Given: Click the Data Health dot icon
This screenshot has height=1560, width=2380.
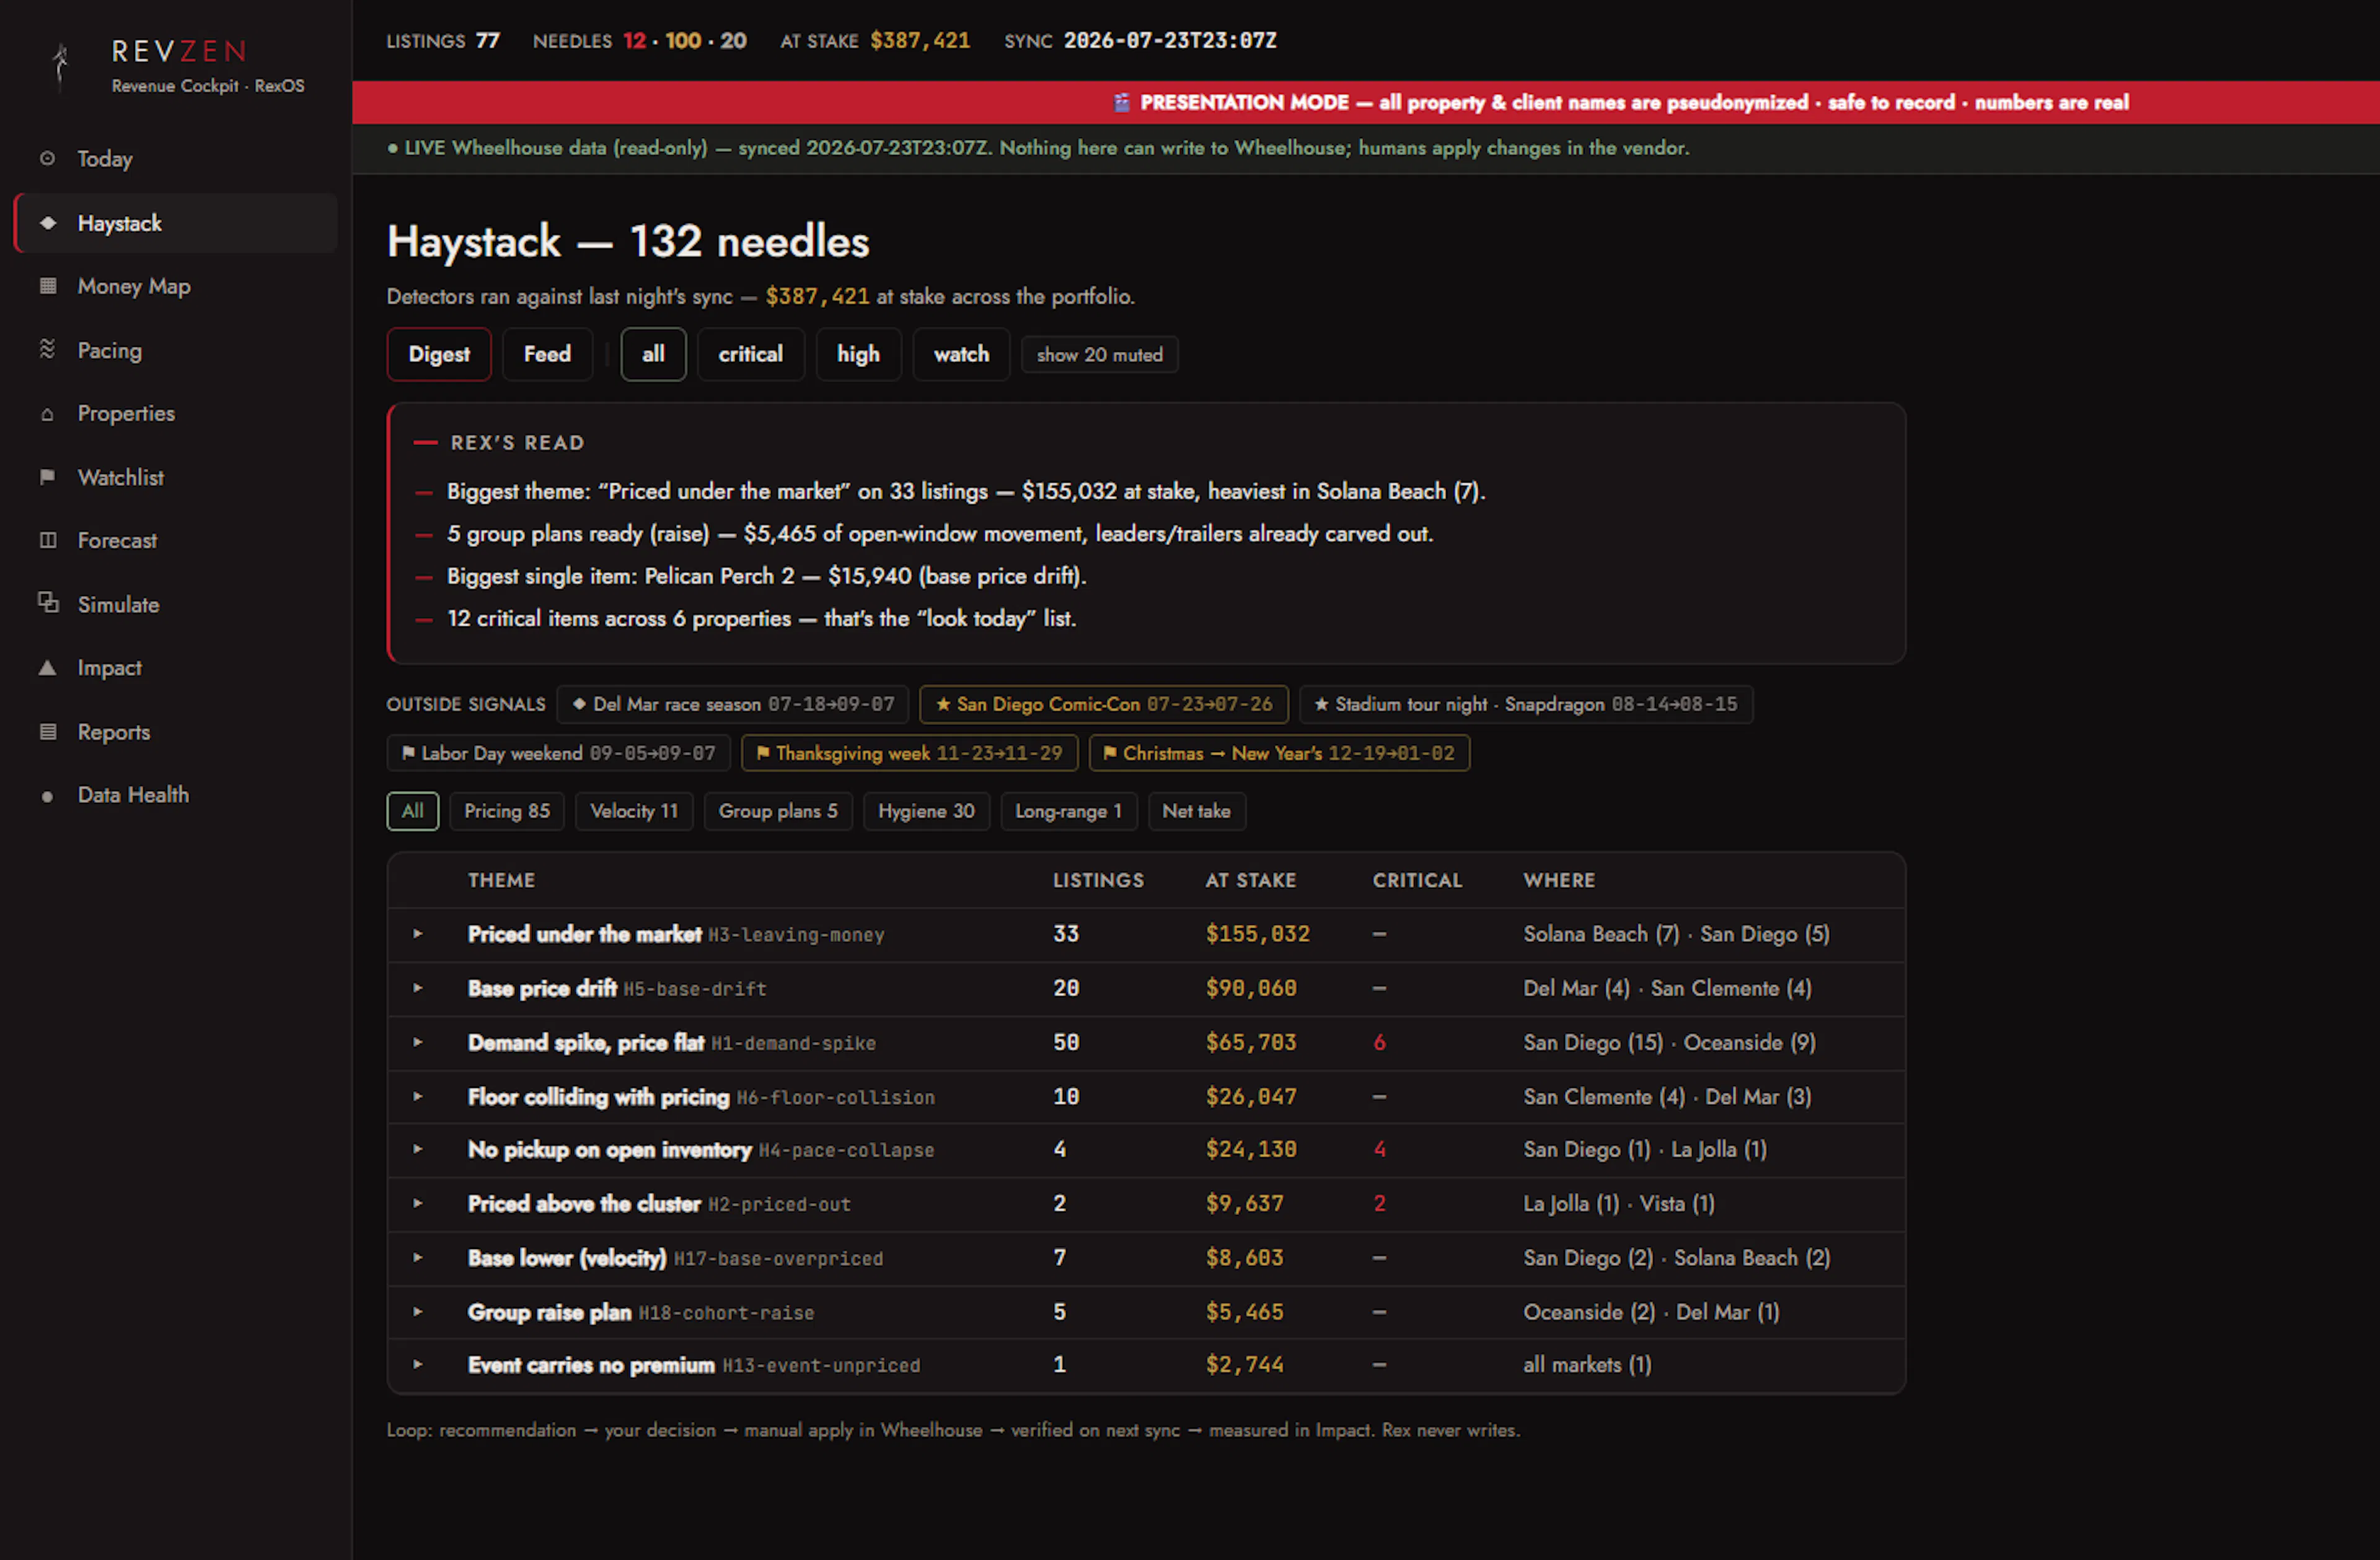Looking at the screenshot, I should pos(47,797).
